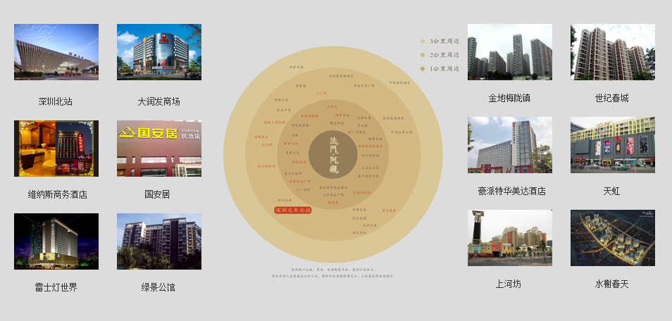Click the 民治中学 label in the map
672x321 pixels.
point(284,110)
